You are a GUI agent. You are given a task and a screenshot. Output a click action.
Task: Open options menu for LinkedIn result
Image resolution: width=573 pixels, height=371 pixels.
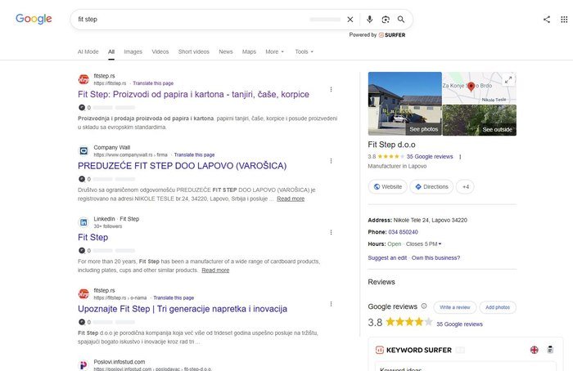(x=331, y=232)
